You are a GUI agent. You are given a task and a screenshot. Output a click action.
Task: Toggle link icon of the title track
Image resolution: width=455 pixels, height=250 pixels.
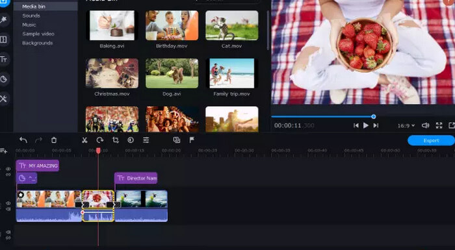8,175
